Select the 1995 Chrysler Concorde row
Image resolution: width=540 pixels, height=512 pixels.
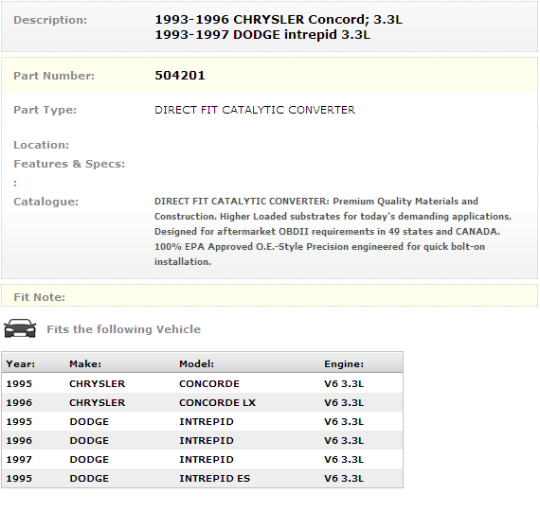tap(202, 383)
